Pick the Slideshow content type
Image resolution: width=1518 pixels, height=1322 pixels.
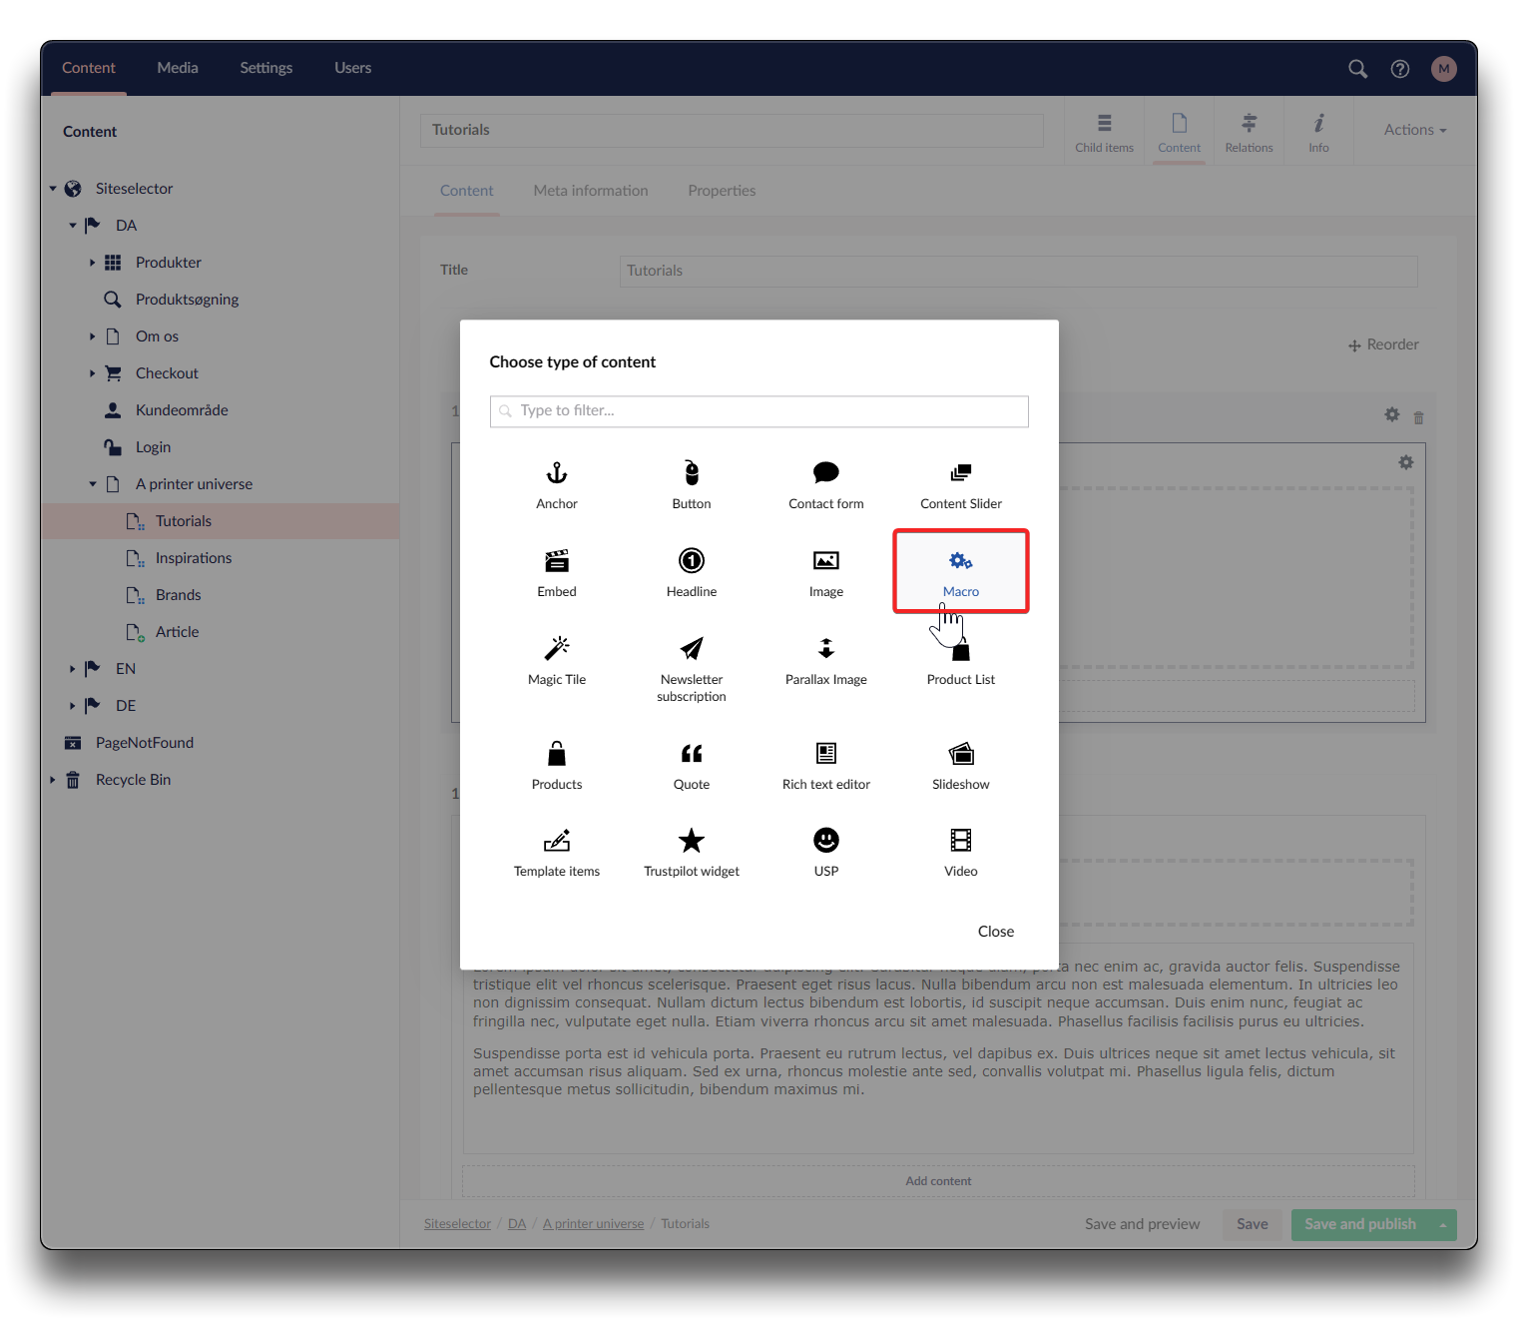(x=960, y=765)
